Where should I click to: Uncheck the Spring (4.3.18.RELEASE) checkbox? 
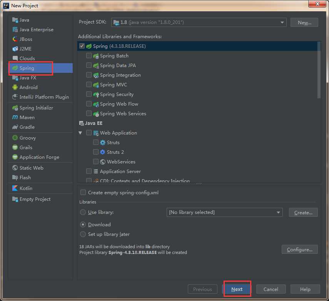tap(82, 46)
